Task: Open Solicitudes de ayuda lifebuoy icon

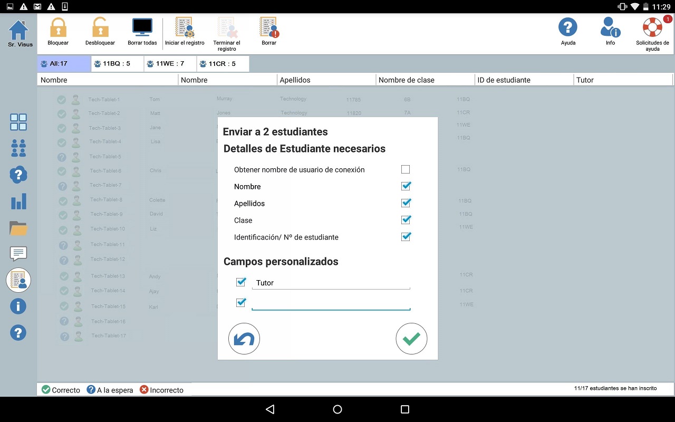Action: (652, 27)
